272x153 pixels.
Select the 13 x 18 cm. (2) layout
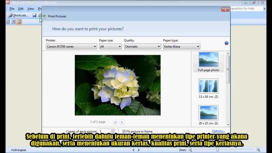coord(208,88)
